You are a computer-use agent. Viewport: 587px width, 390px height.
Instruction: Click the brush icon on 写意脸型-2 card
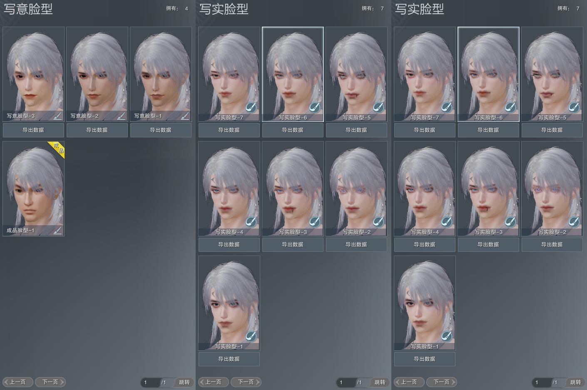tap(121, 116)
